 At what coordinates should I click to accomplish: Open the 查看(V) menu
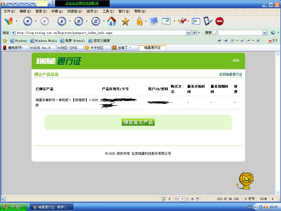[x=41, y=11]
